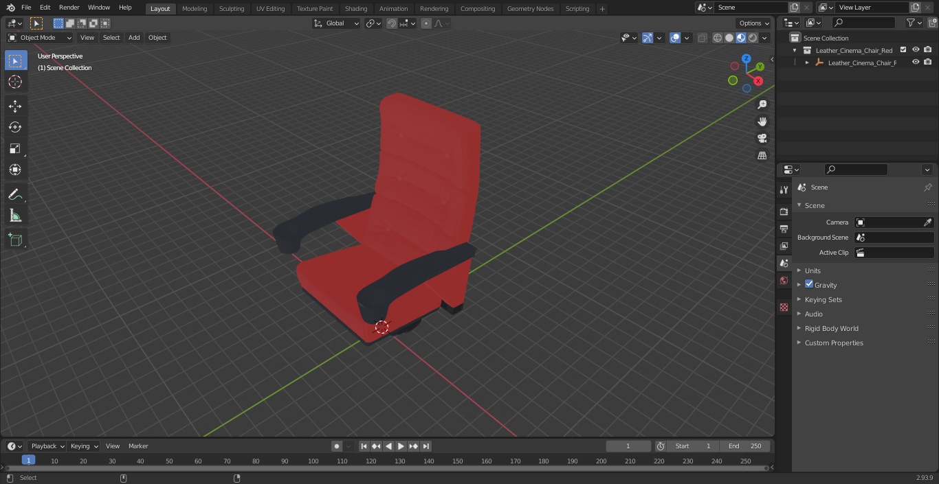The width and height of the screenshot is (939, 484).
Task: Hide the Leather_Cinema_Chair_F object in viewport
Action: [916, 62]
